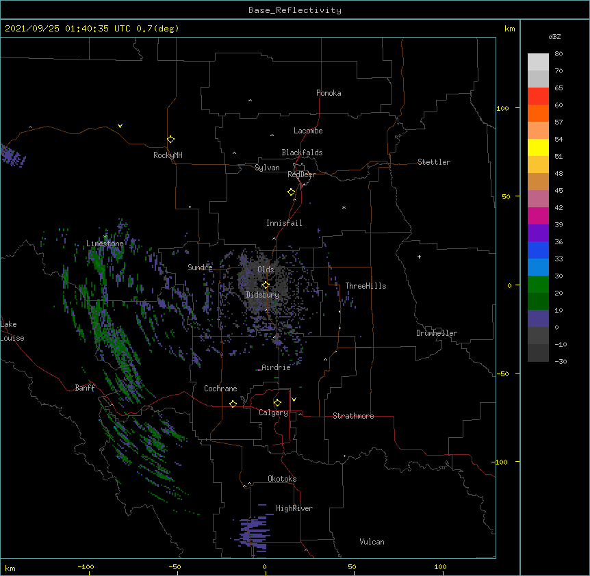Click the Didsbury town label
590x576 pixels.
[x=263, y=295]
